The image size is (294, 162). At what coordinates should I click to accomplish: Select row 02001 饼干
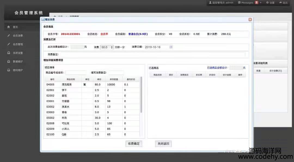click(x=92, y=90)
